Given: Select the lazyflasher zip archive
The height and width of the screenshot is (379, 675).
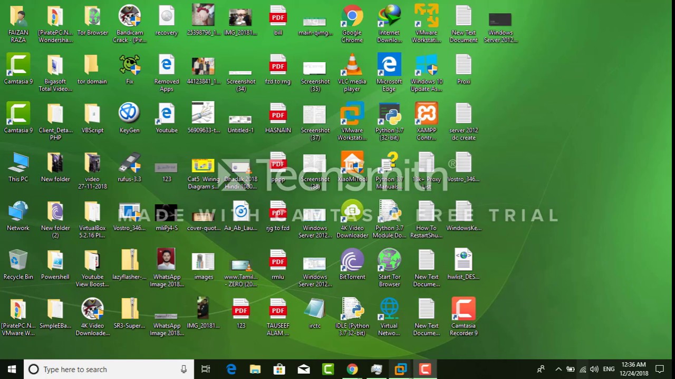Looking at the screenshot, I should tap(130, 265).
